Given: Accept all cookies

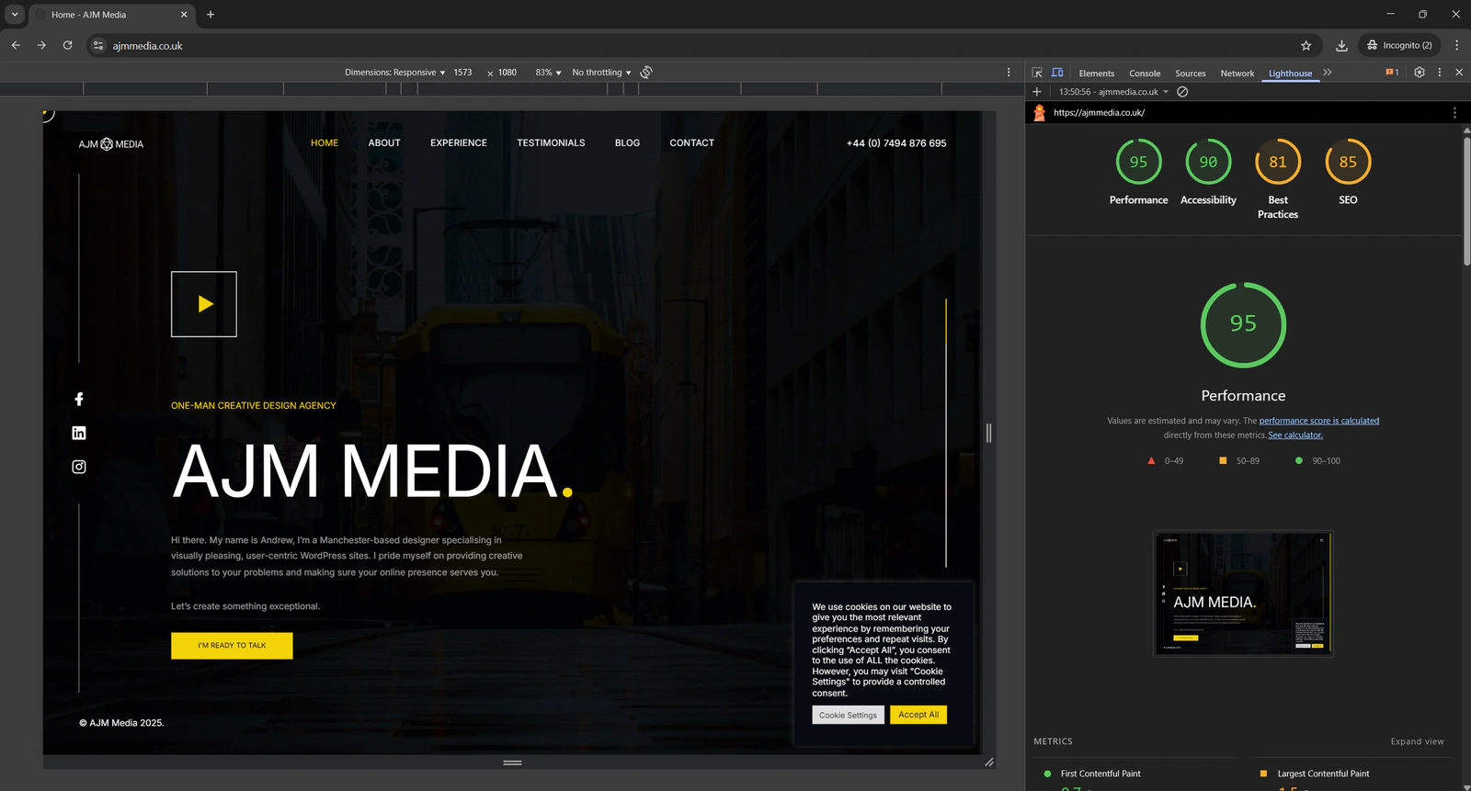Looking at the screenshot, I should [918, 715].
